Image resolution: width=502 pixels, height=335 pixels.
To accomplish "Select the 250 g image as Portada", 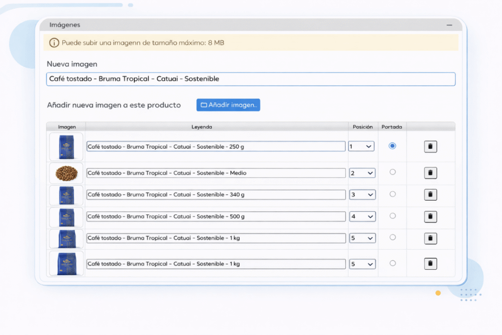I will pyautogui.click(x=392, y=146).
